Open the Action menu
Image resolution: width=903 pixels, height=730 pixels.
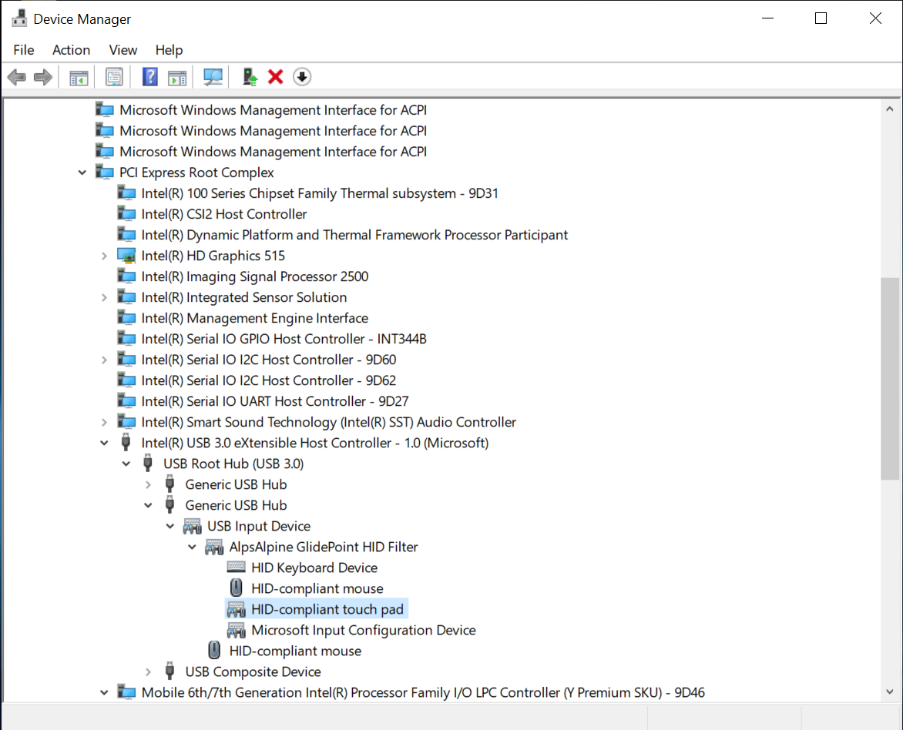point(71,50)
